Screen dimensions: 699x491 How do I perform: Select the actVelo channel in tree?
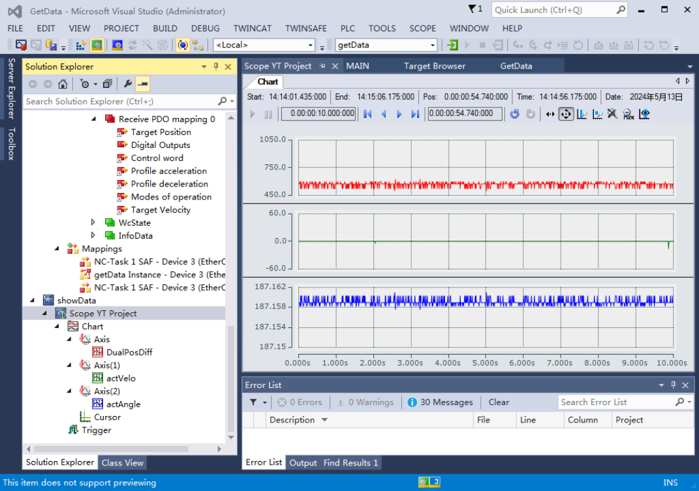121,378
